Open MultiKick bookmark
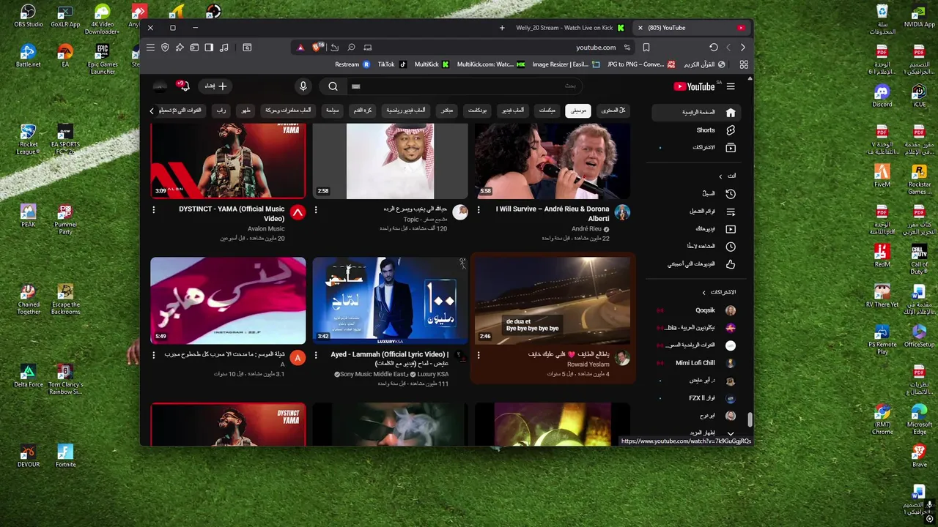 [432, 64]
